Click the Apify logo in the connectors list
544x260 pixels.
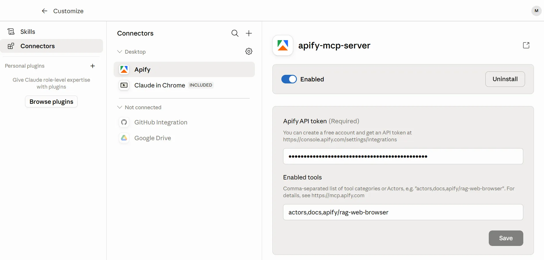pos(124,69)
